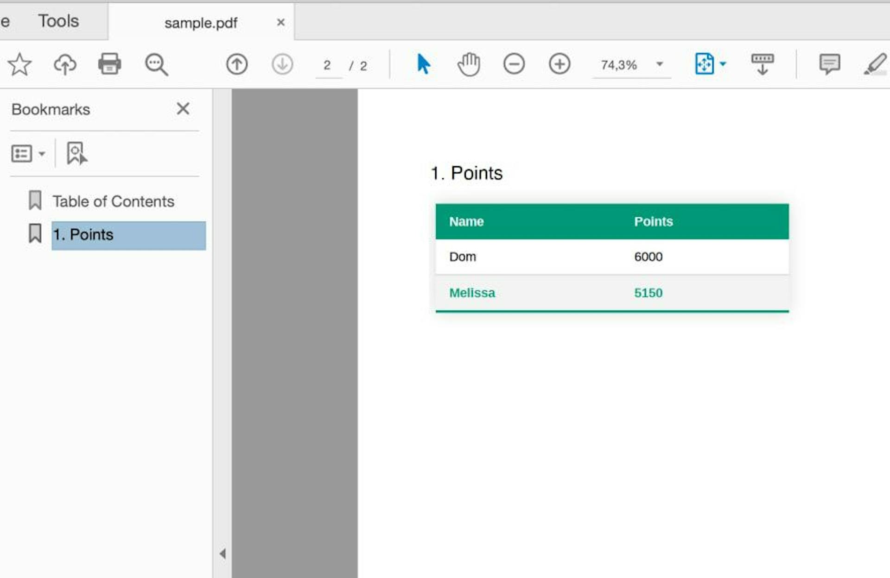Select the Table of Contents bookmark

[x=113, y=201]
